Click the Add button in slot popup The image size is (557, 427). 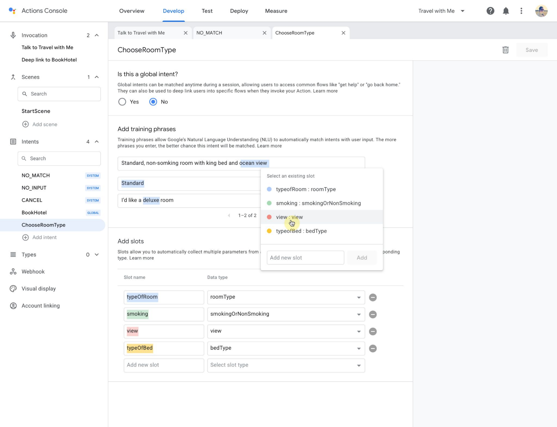pyautogui.click(x=362, y=258)
